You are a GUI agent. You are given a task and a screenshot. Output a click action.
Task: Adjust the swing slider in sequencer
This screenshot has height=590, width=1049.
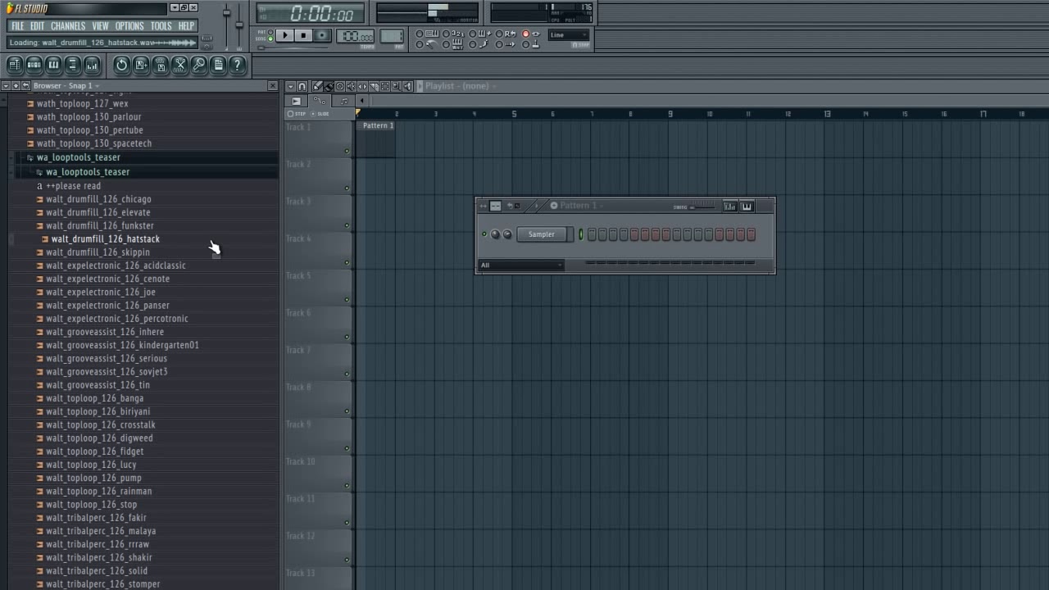703,206
